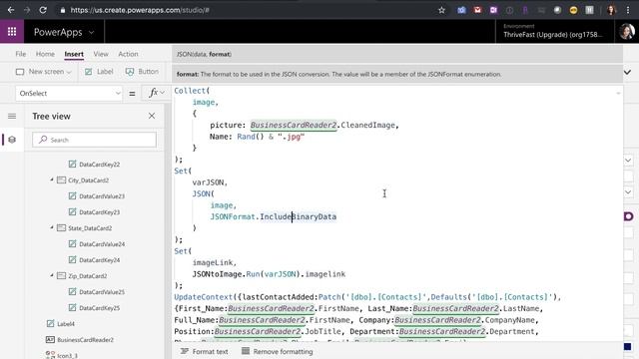This screenshot has height=359, width=639.
Task: Open the OnSelect property dropdown
Action: [x=69, y=93]
